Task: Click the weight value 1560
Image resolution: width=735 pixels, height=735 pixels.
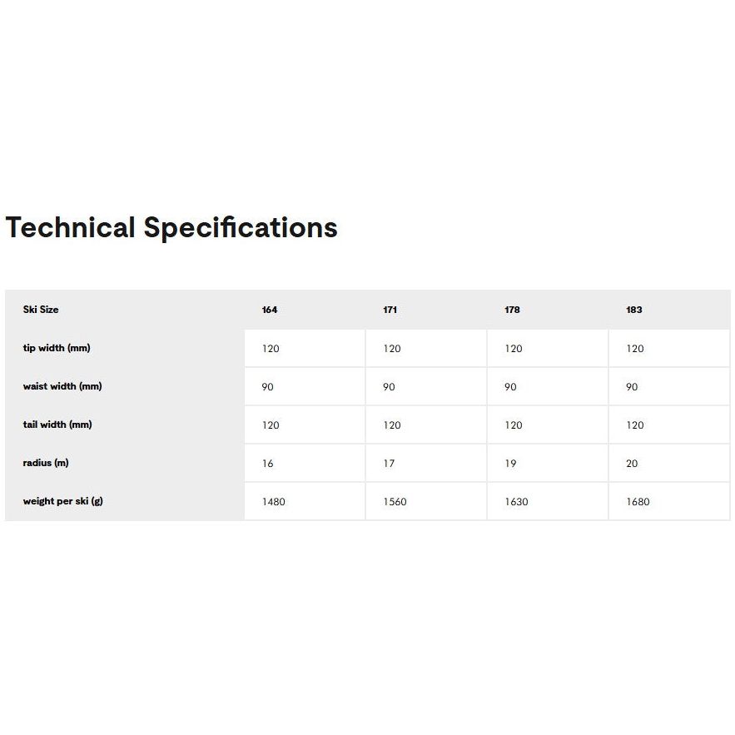Action: (395, 502)
